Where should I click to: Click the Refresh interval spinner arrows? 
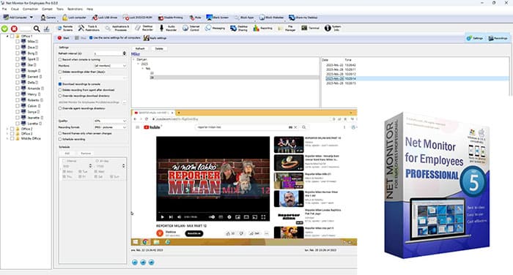point(125,53)
